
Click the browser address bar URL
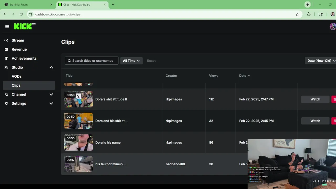tap(58, 14)
